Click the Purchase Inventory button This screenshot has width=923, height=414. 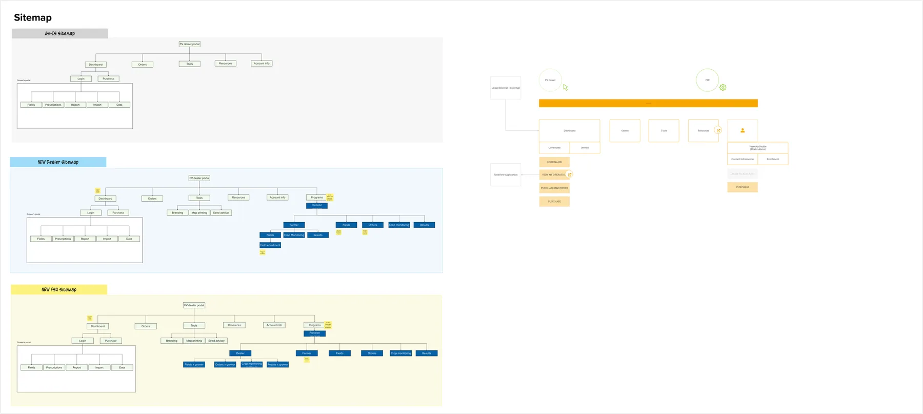coord(554,188)
